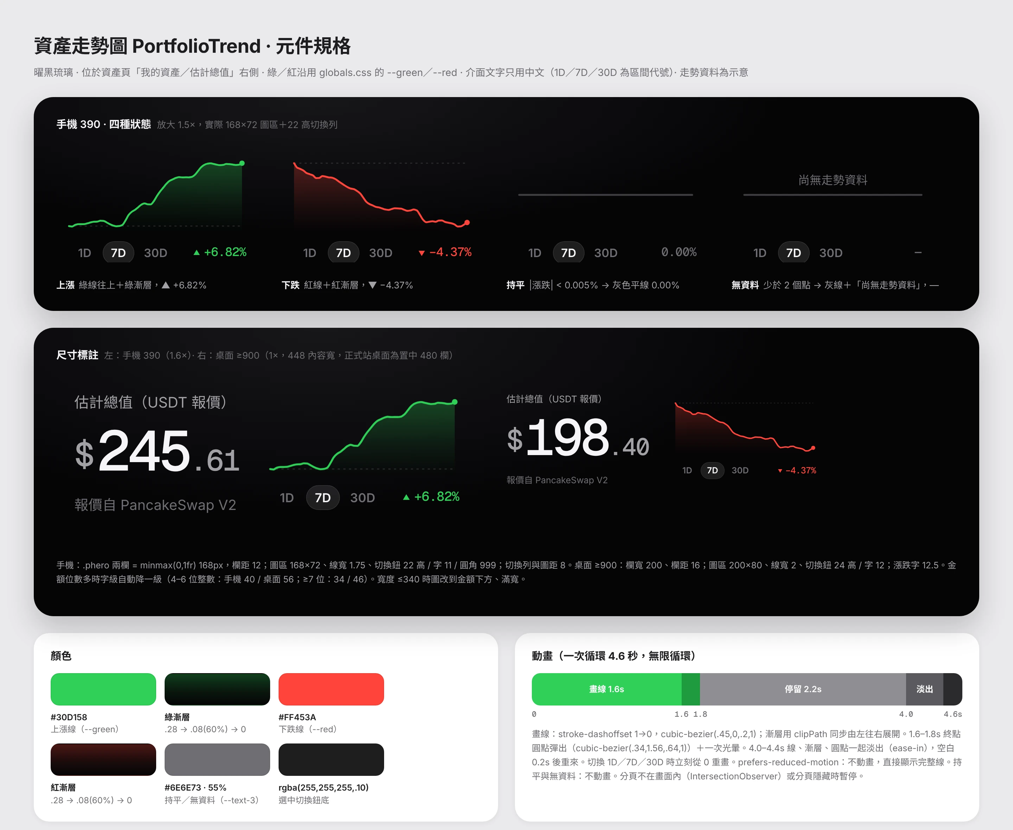The height and width of the screenshot is (830, 1013).
Task: Select 1D beside the $245.61 chart
Action: [x=287, y=498]
